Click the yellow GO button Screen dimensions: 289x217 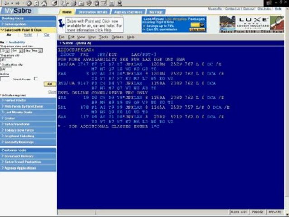tap(50, 84)
